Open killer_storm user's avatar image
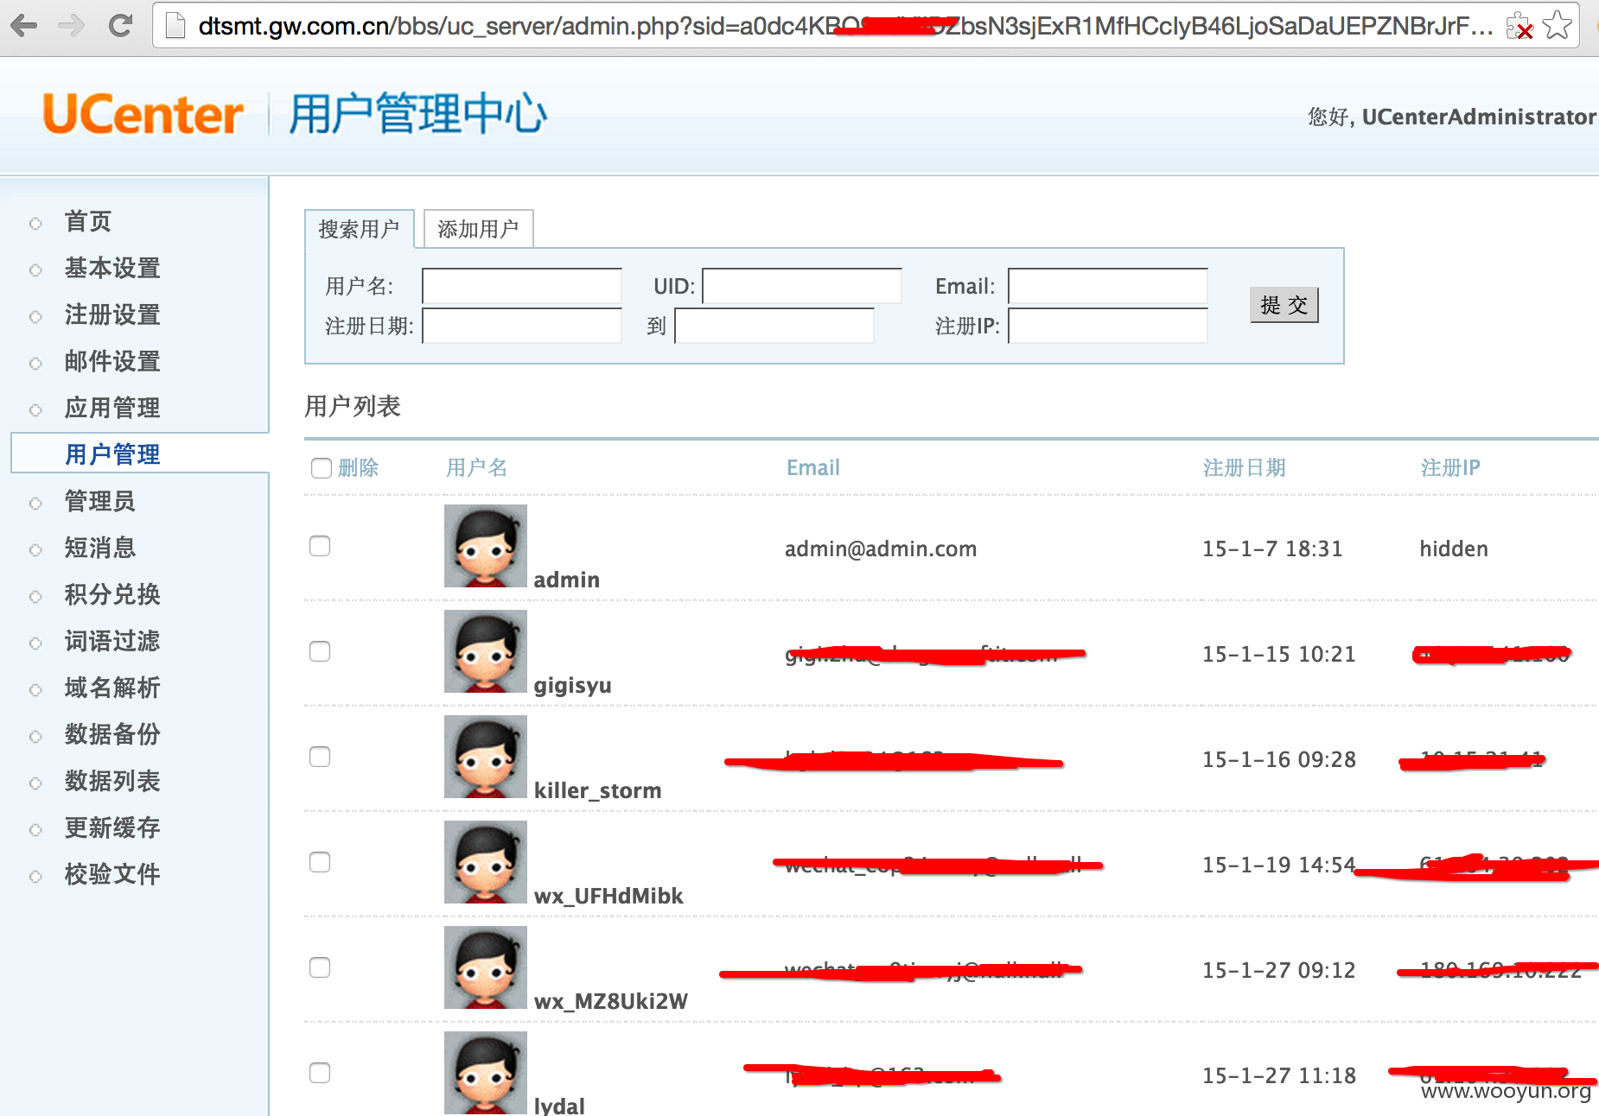The image size is (1599, 1116). [486, 757]
